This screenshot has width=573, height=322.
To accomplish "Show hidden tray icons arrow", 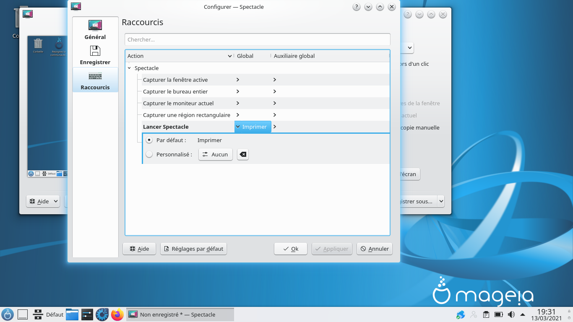I will tap(523, 314).
